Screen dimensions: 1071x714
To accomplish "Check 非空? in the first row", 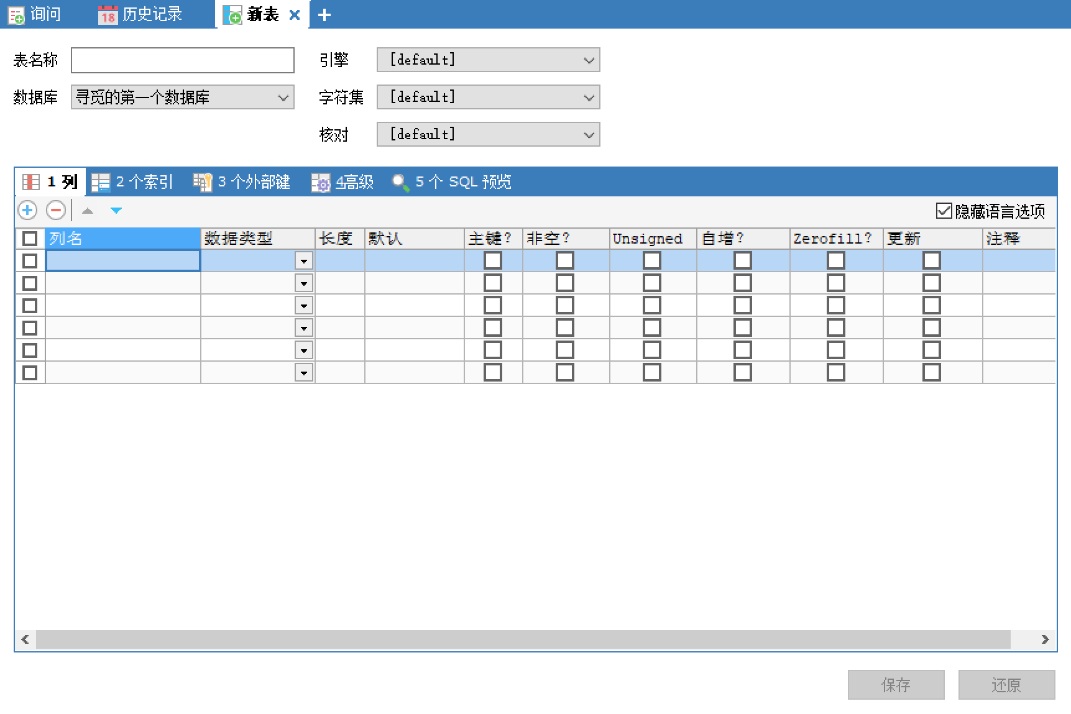I will [565, 260].
